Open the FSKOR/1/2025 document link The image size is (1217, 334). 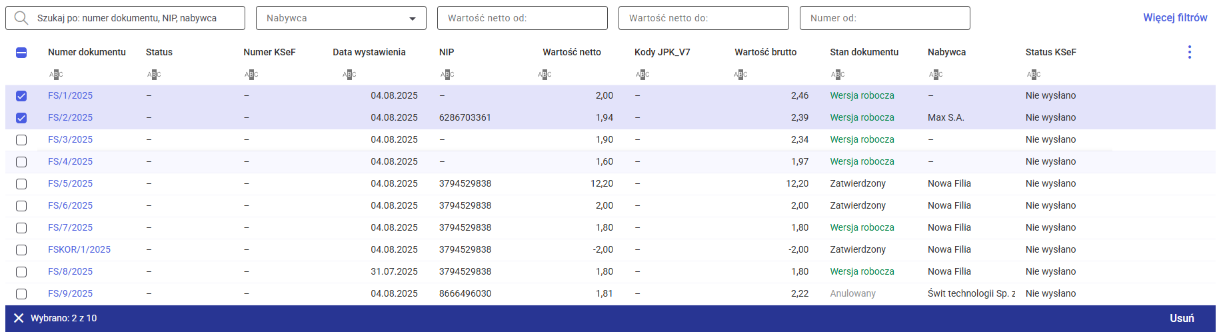[x=79, y=249]
